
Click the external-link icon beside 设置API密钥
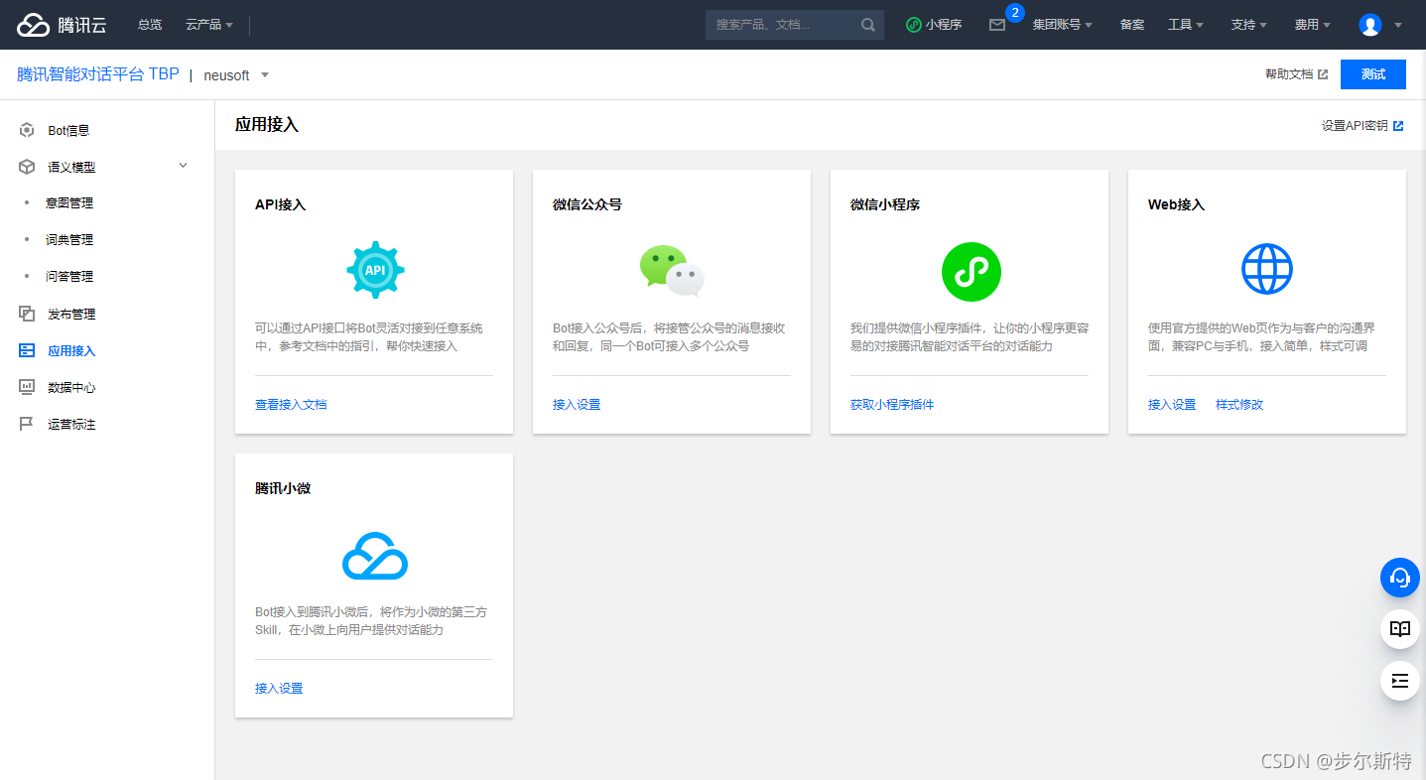[1398, 126]
